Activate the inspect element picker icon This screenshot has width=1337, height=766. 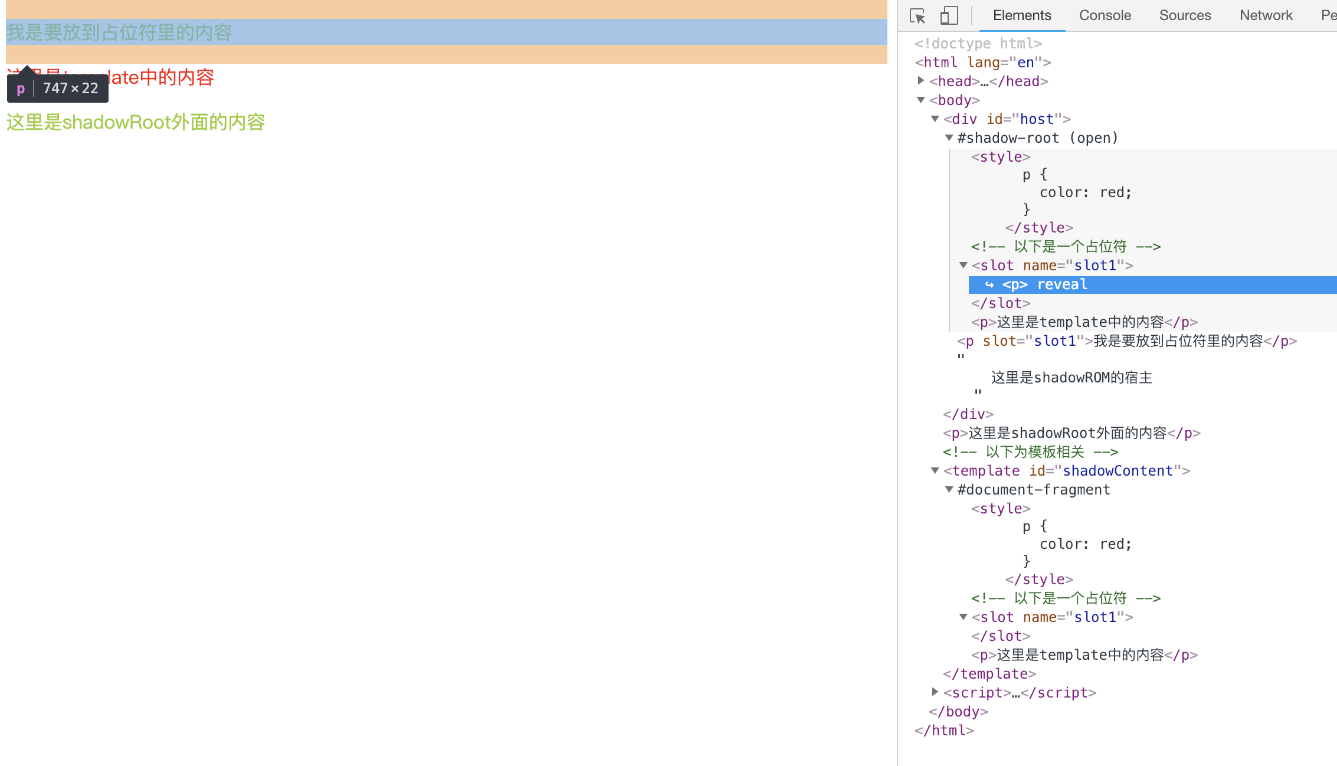(x=917, y=16)
